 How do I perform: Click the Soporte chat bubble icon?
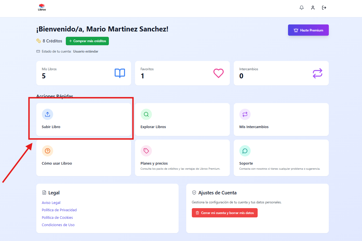(x=245, y=151)
